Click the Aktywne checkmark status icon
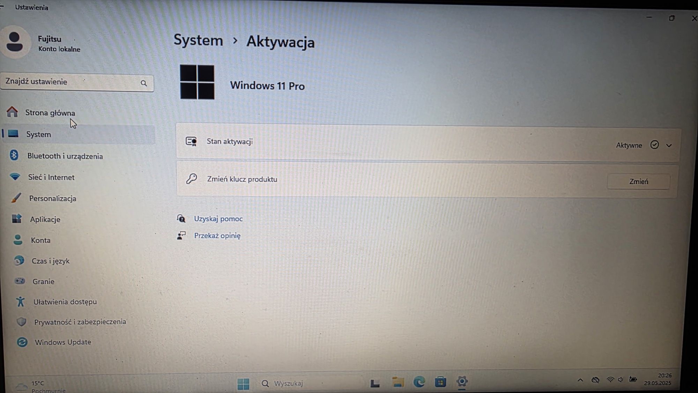 click(654, 145)
